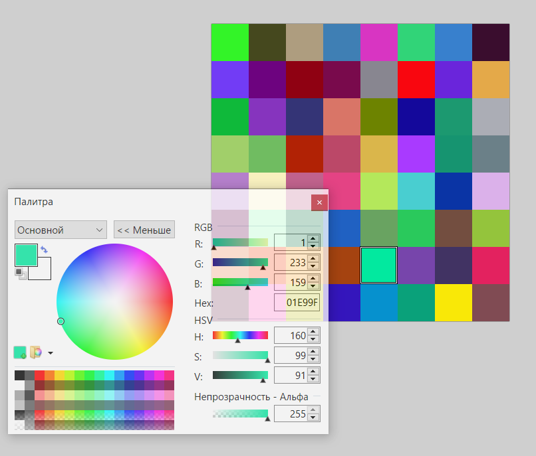Click the turquoise cyan square on canvas

[416, 191]
